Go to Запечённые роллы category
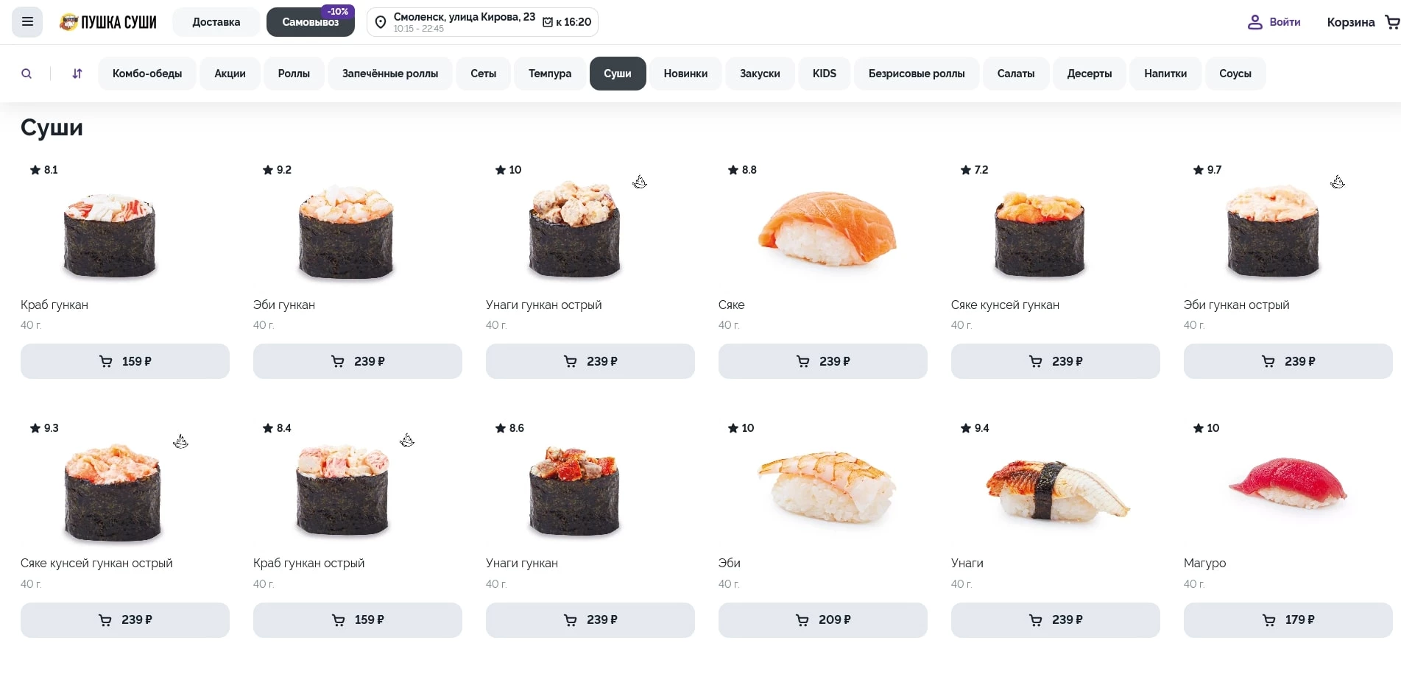 389,74
